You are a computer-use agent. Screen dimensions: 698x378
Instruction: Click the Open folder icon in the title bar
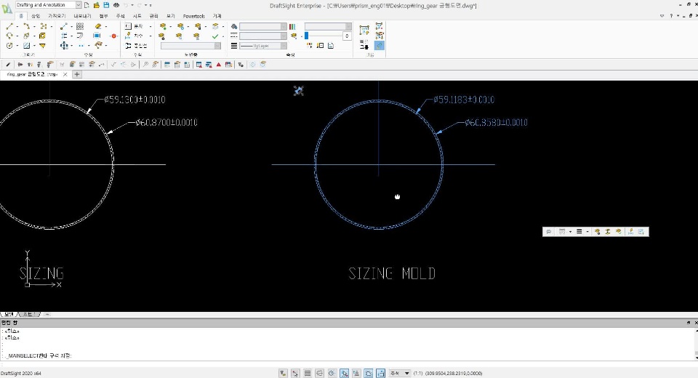(96, 5)
